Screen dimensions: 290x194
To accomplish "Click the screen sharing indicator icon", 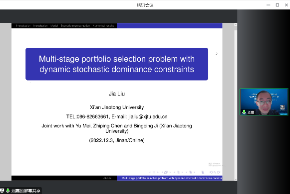I will [x=2, y=191].
